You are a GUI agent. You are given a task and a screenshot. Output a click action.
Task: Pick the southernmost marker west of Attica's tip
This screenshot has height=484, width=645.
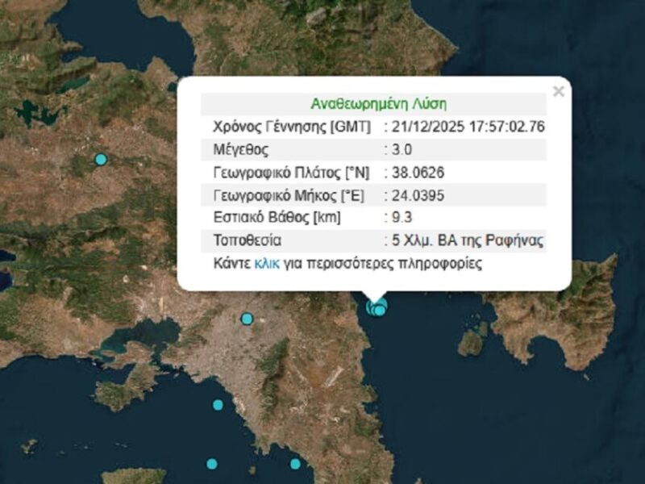click(211, 464)
